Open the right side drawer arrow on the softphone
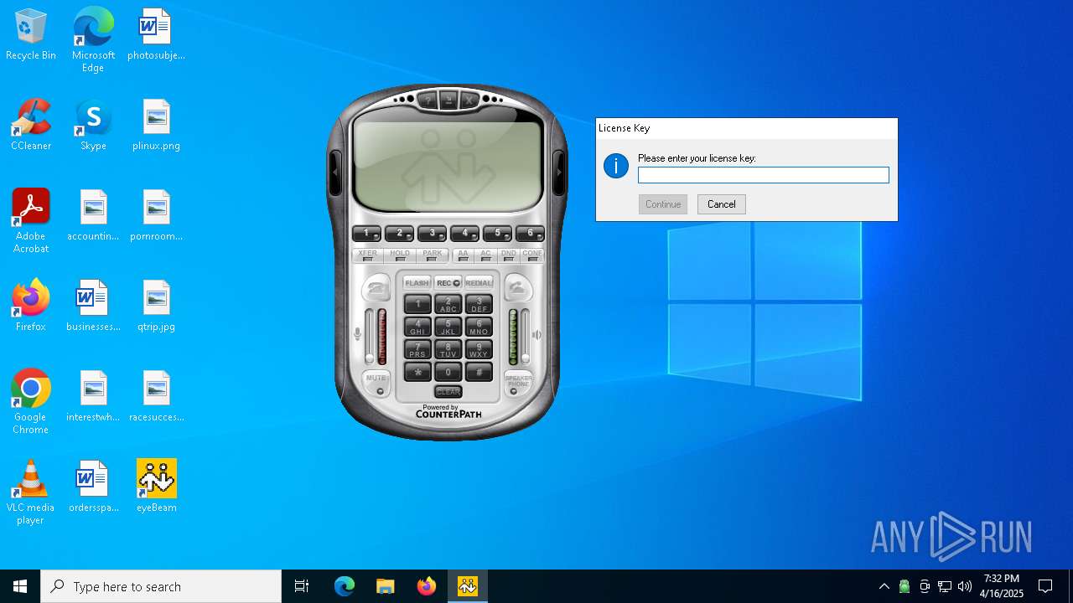The height and width of the screenshot is (603, 1073). click(x=559, y=172)
